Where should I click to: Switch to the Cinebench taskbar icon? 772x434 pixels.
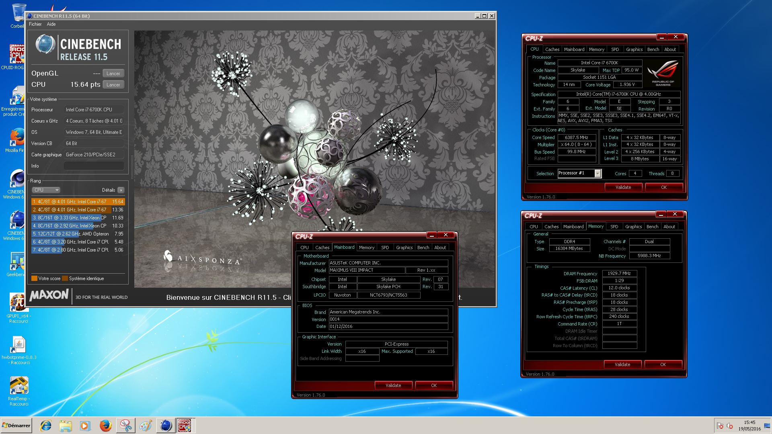(x=166, y=426)
